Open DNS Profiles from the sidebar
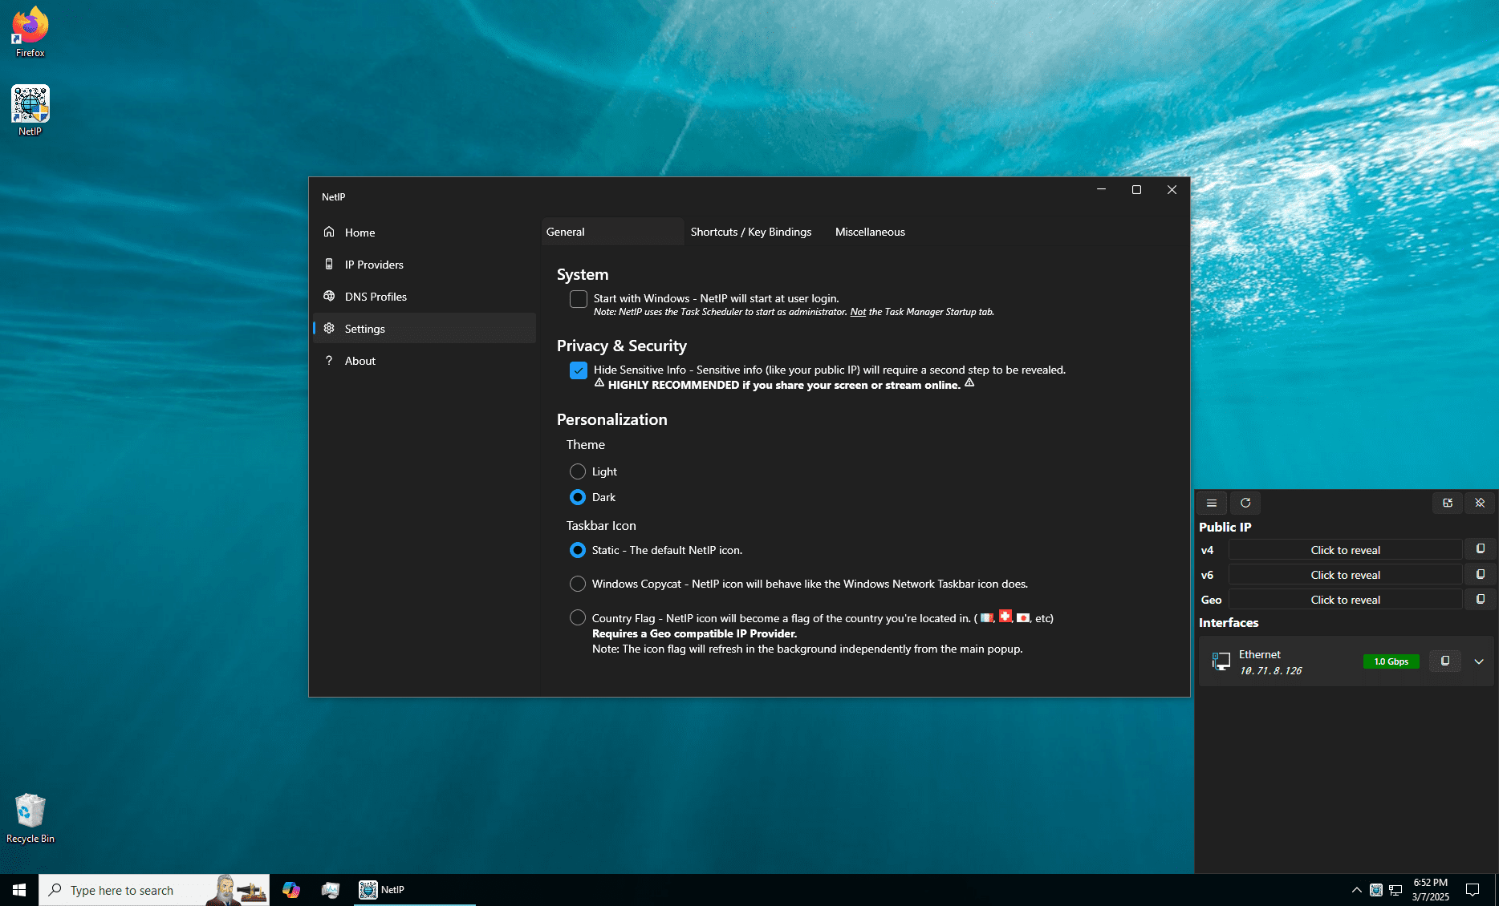 pyautogui.click(x=424, y=297)
